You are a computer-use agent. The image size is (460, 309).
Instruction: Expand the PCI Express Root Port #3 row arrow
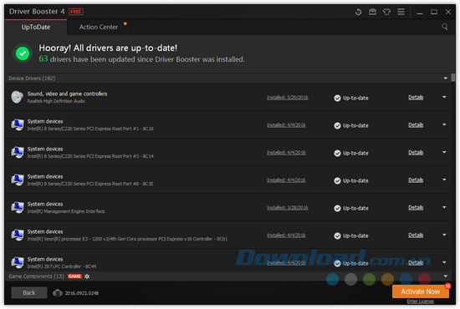444,152
